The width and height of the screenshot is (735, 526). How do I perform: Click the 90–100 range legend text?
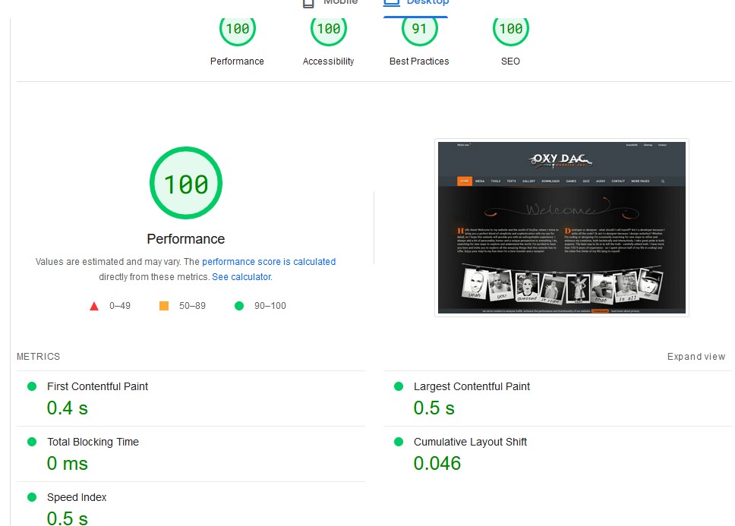tap(270, 306)
